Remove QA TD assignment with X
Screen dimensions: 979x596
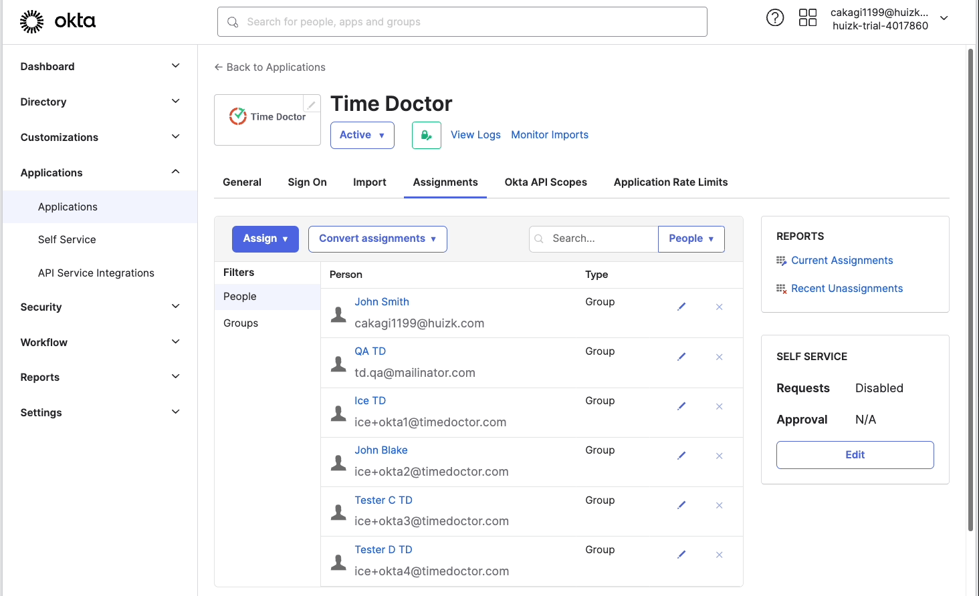click(720, 357)
